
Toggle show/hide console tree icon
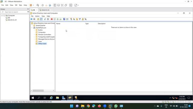[41, 19]
